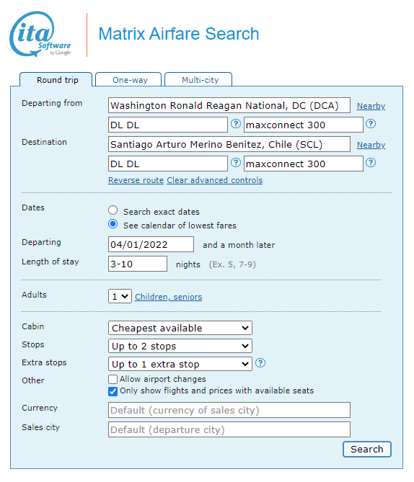Open help for the DL DL routing codes under Departing from
This screenshot has height=482, width=414.
[x=236, y=124]
